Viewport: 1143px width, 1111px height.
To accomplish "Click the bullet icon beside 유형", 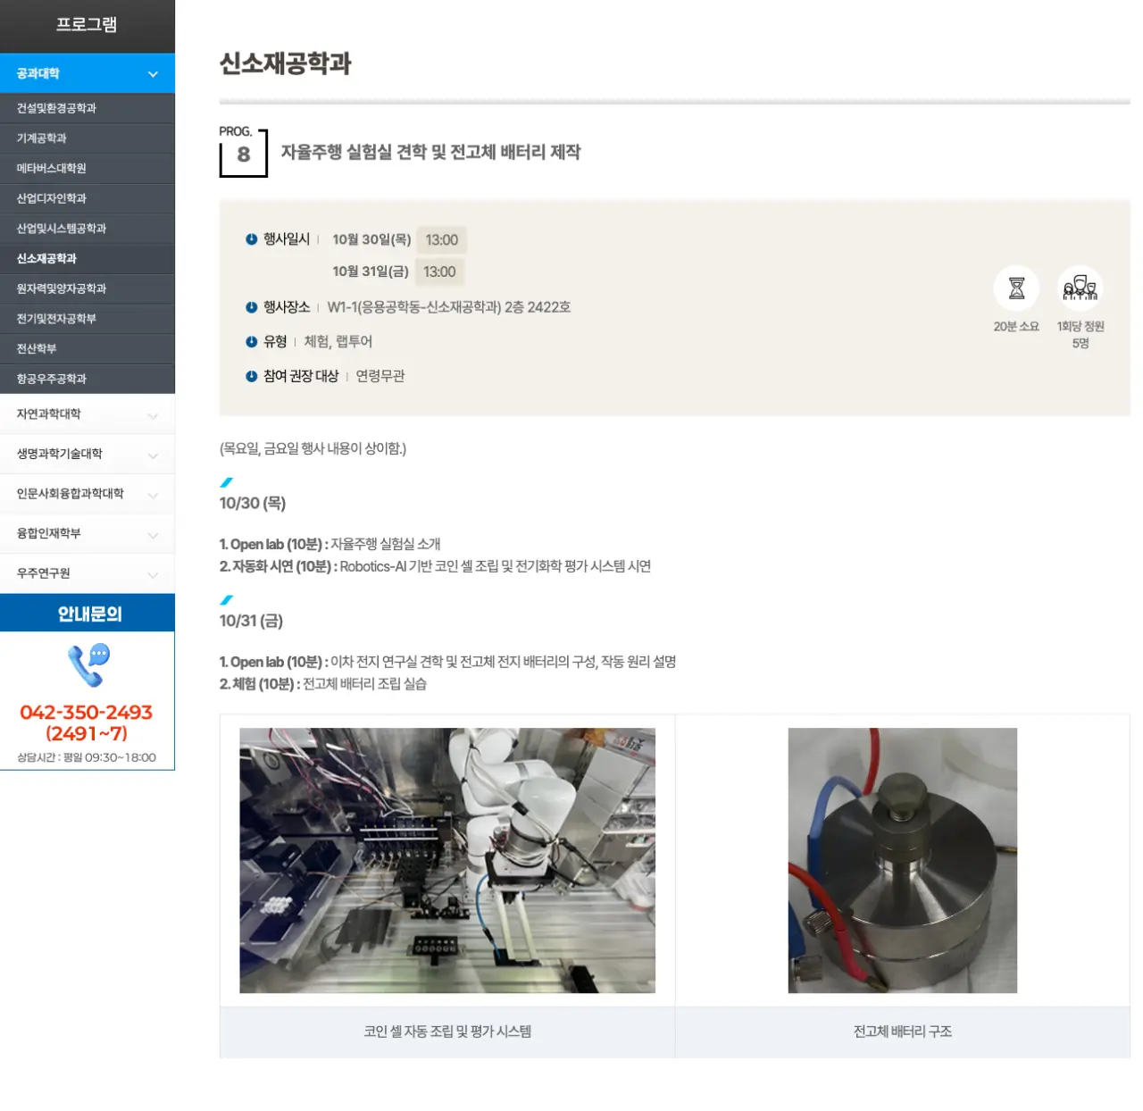I will tap(252, 341).
